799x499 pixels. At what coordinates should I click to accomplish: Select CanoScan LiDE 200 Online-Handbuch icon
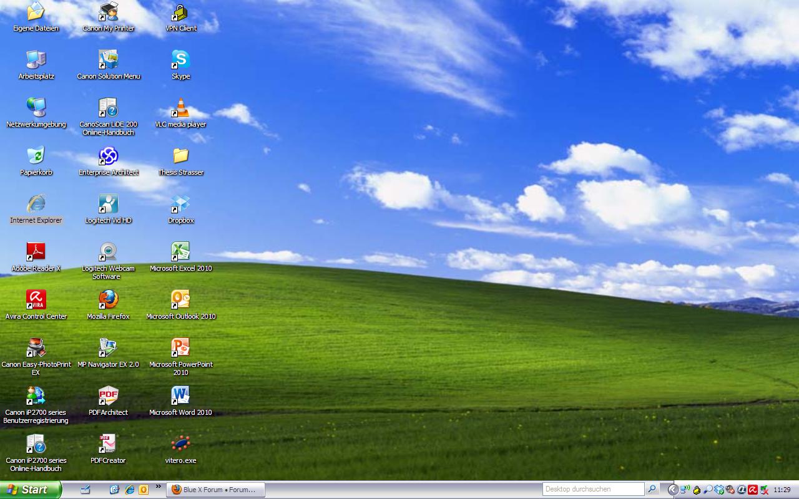109,117
